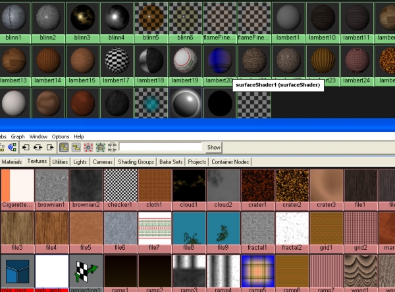Click the toolbar filter text field
This screenshot has height=292, width=395.
[161, 147]
